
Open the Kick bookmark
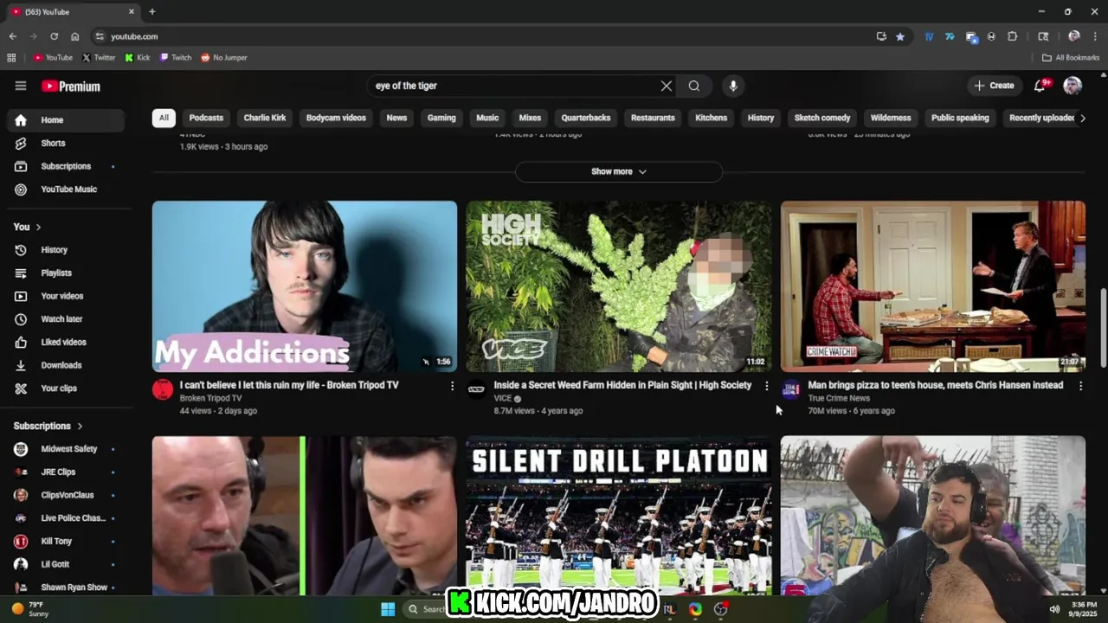(x=138, y=57)
